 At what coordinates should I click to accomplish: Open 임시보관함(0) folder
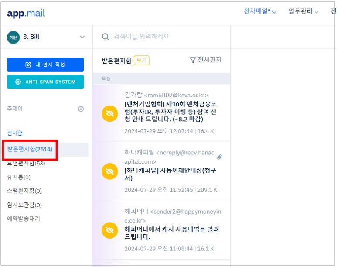tap(24, 205)
